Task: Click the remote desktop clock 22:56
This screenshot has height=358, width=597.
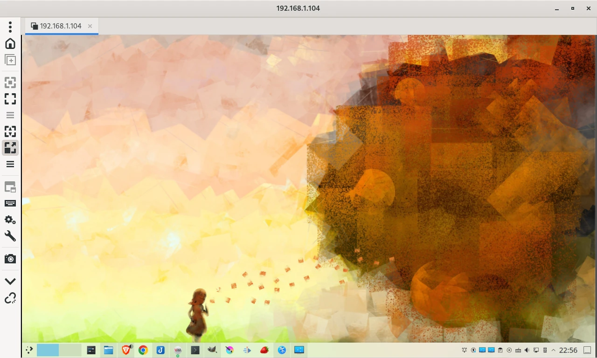Action: (568, 350)
